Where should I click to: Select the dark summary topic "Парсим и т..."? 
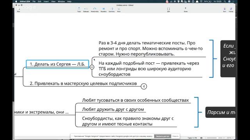[x=220, y=112]
